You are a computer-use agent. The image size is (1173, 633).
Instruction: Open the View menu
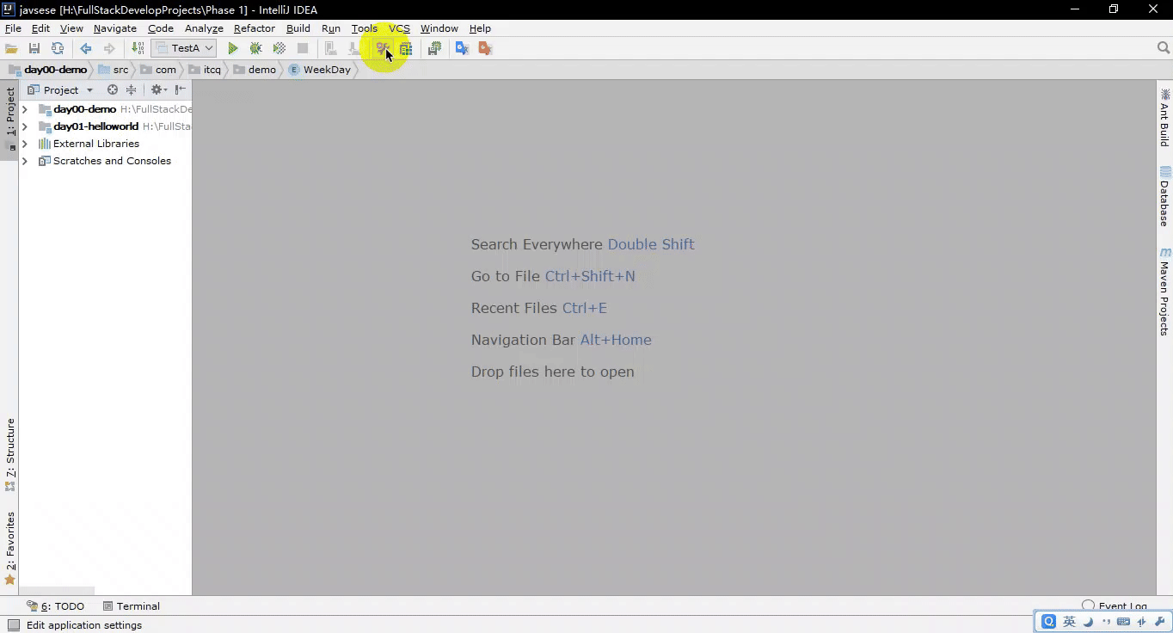(x=71, y=28)
